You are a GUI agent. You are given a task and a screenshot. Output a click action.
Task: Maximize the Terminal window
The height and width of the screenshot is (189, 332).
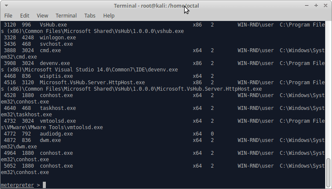tap(316, 6)
